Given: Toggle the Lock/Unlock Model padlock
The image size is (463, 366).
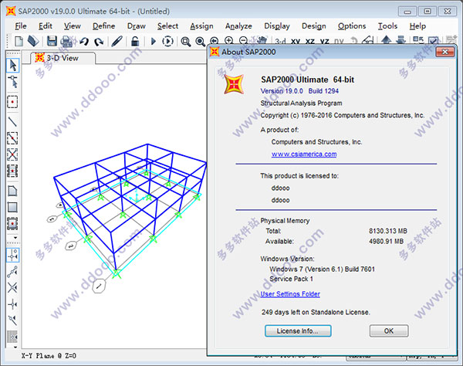Looking at the screenshot, I should [x=135, y=41].
